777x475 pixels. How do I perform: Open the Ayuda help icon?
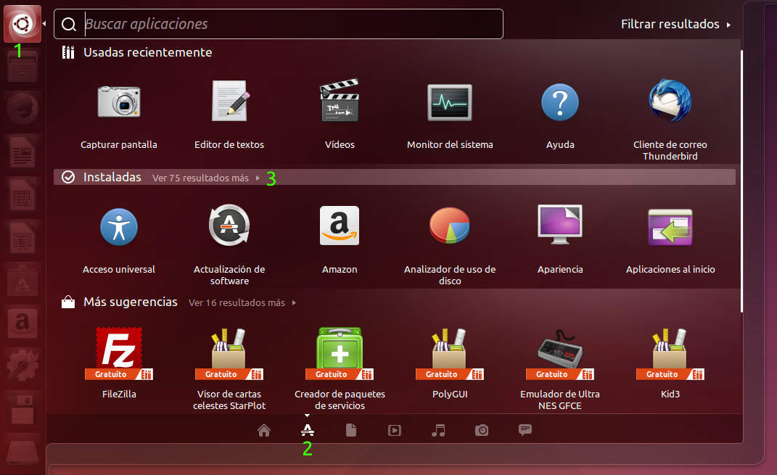560,102
